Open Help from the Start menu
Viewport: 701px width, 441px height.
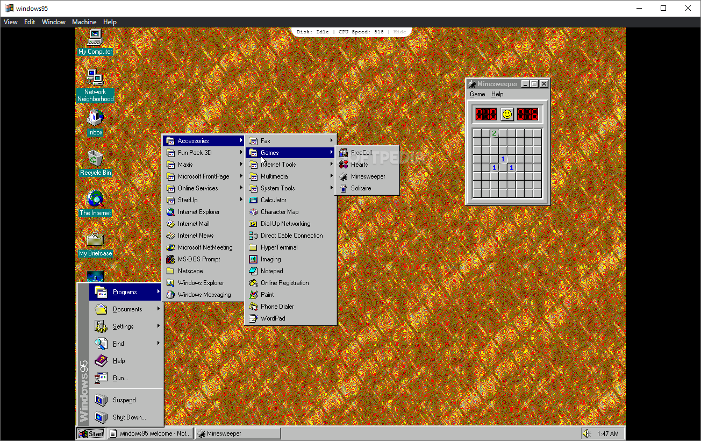point(126,361)
